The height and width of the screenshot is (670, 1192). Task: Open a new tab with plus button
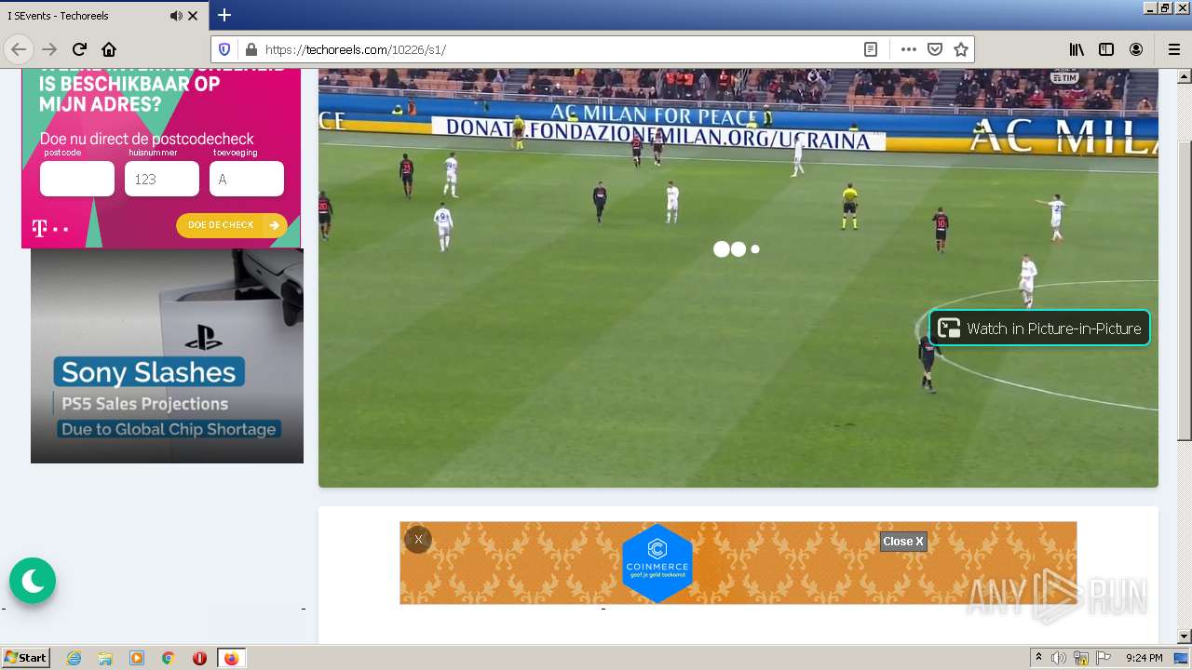click(x=224, y=15)
